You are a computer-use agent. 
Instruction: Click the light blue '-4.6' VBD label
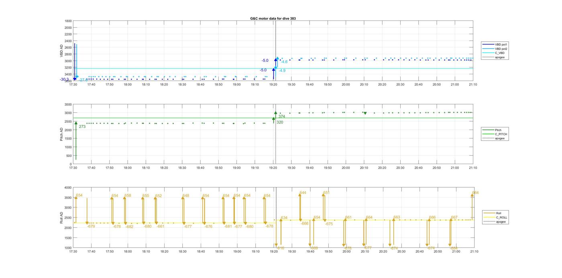(284, 62)
